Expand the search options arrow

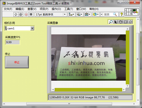[102, 15]
